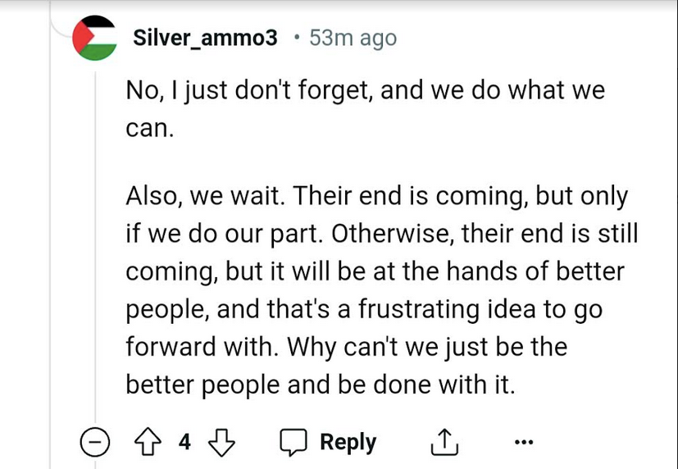The image size is (678, 469).
Task: Click the 53m ago timestamp
Action: click(353, 38)
